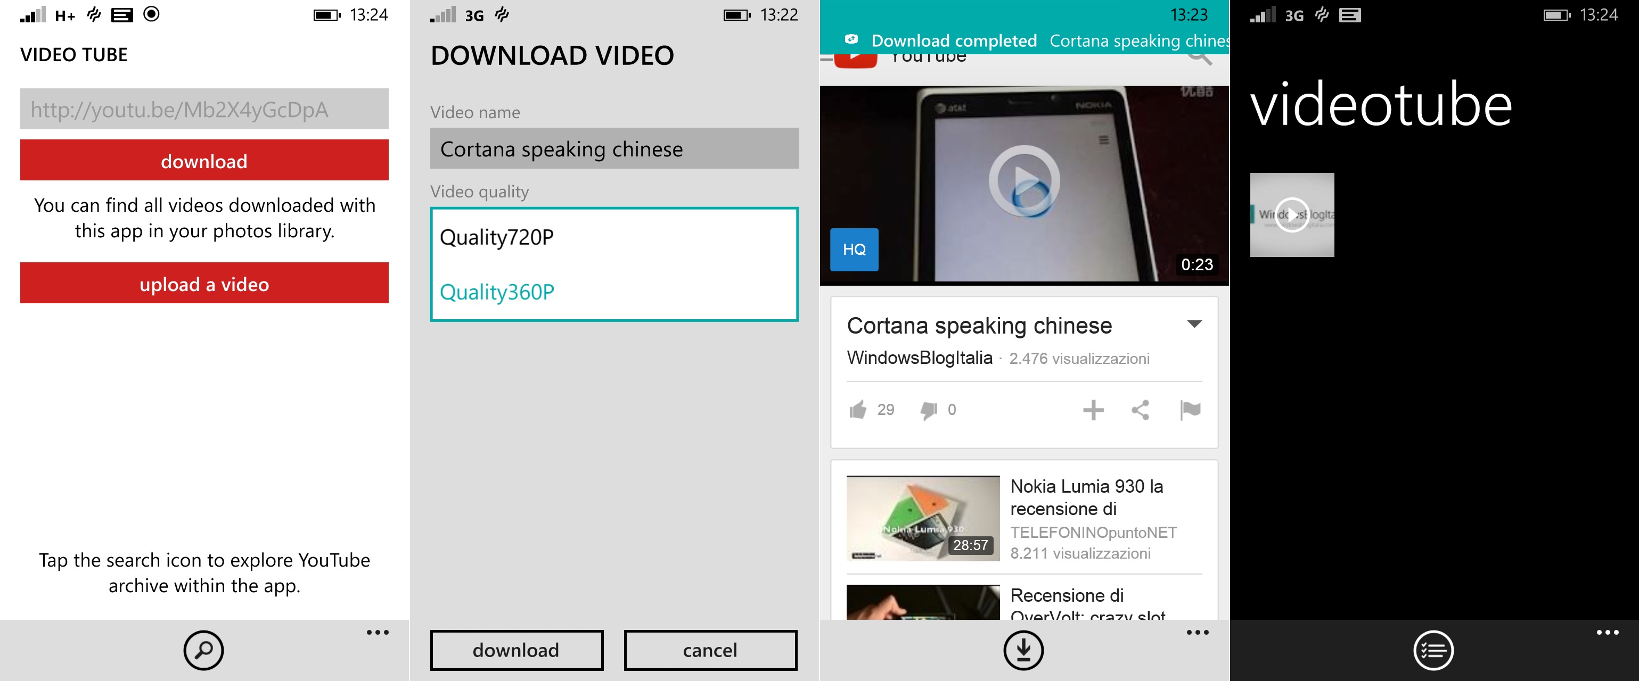Click the menu list icon on videotube screen
Viewport: 1639px width, 681px height.
coord(1434,649)
